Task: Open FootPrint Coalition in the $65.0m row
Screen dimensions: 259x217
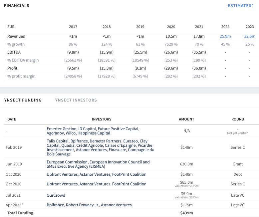Action: click(129, 184)
